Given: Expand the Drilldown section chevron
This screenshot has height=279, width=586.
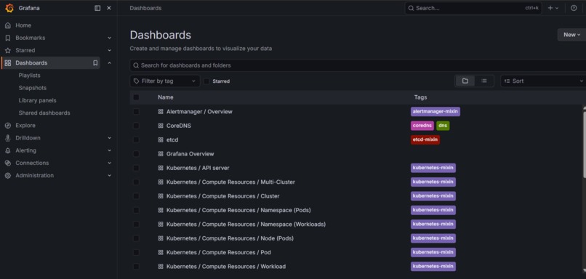Looking at the screenshot, I should (x=109, y=138).
